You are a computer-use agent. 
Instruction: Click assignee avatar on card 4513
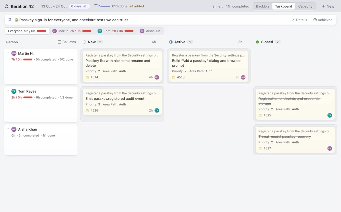point(243,77)
